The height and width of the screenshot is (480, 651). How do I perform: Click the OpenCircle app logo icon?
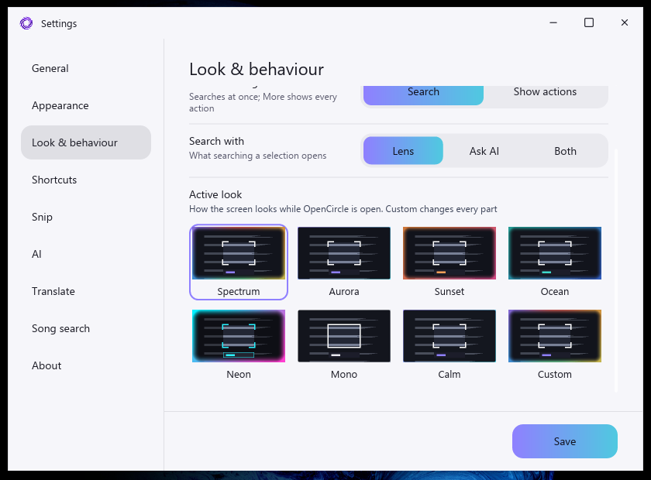pos(26,23)
